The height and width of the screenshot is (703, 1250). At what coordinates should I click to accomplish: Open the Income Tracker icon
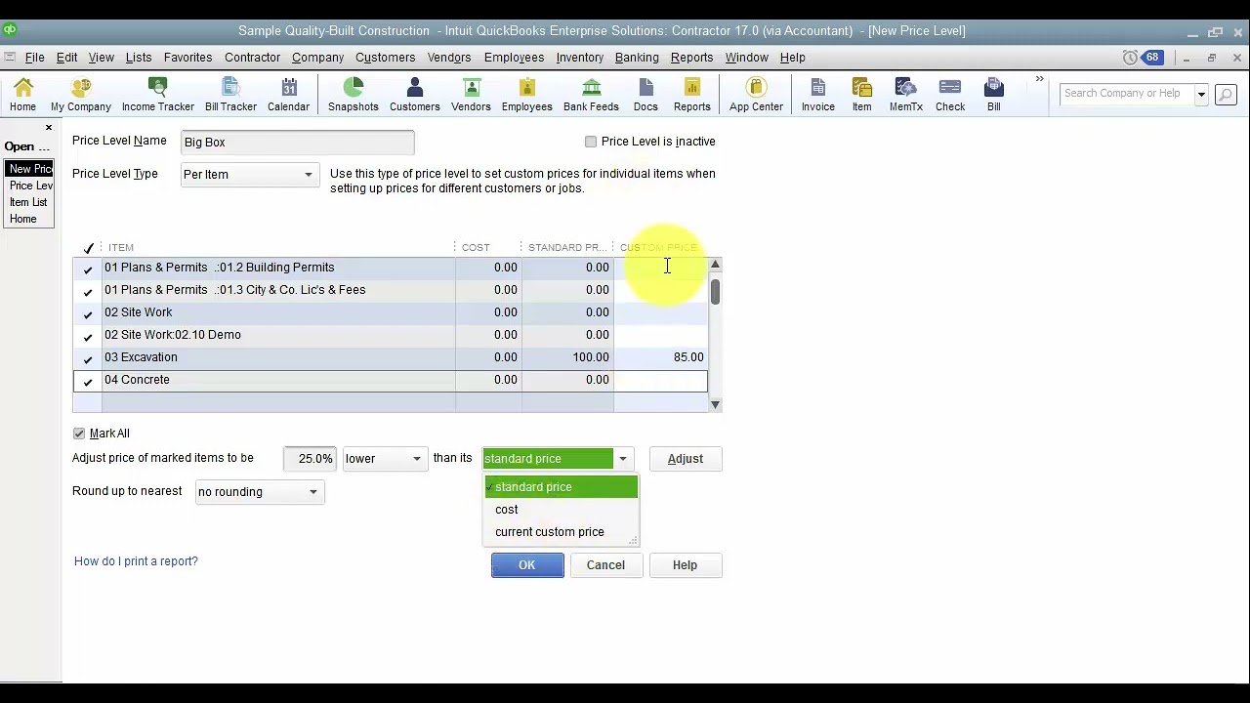pos(157,95)
